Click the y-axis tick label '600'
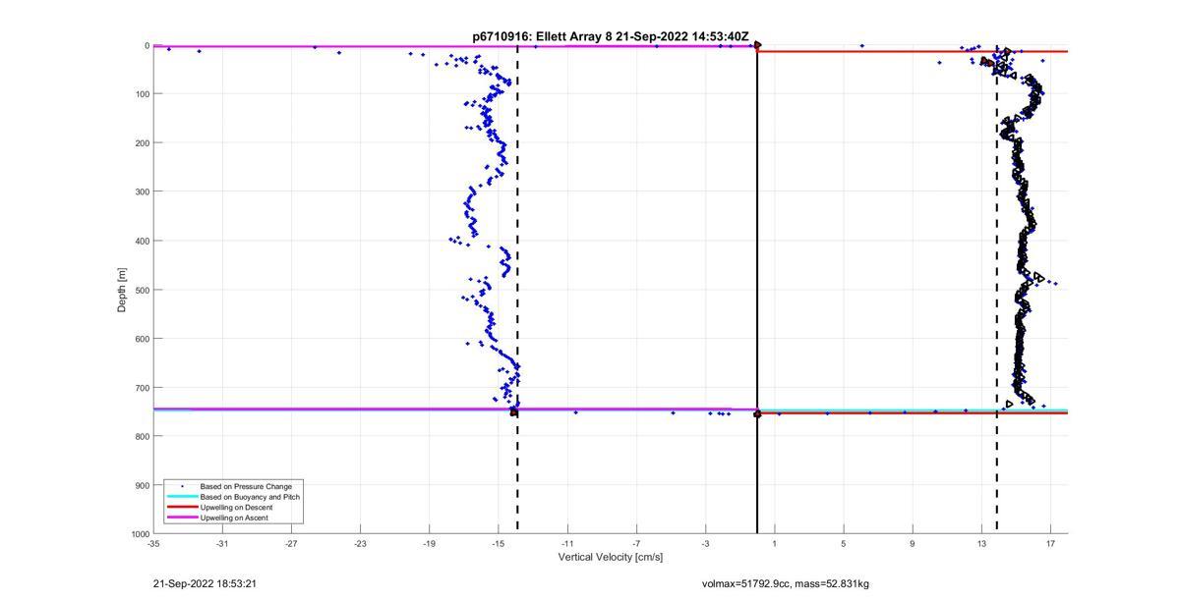1180x600 pixels. coord(144,339)
